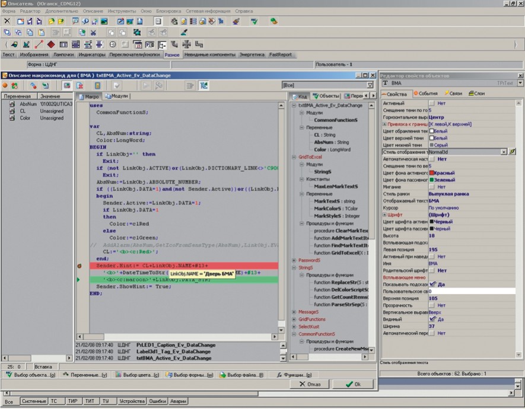525x409 pixels.
Task: Click the Ok button
Action: click(x=353, y=384)
